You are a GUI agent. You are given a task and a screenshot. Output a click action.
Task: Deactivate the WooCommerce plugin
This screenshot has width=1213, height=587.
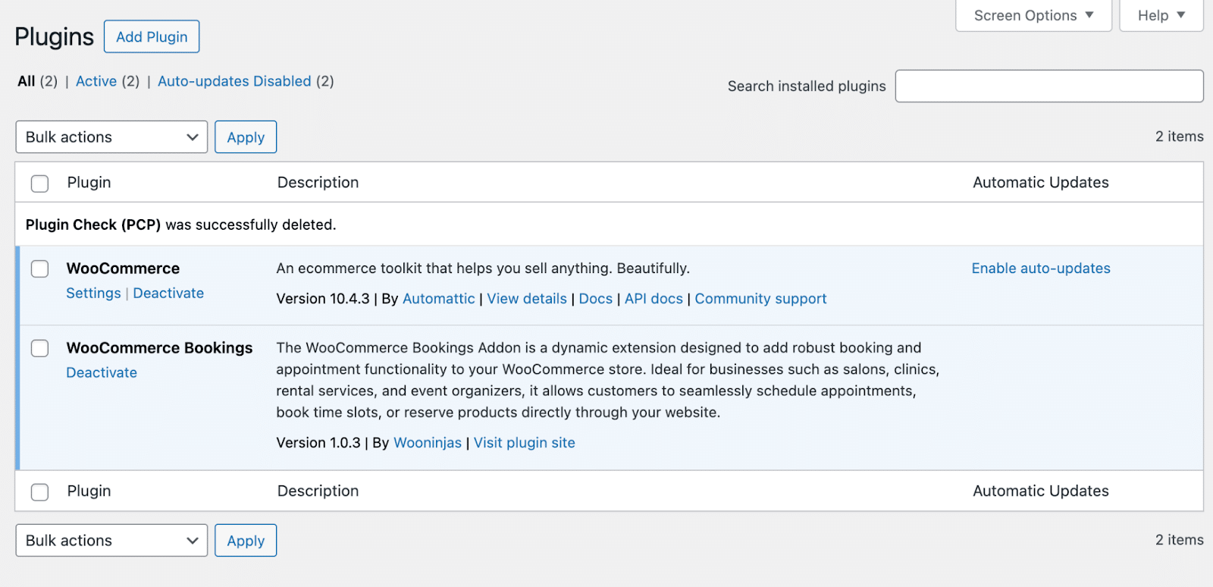coord(168,293)
